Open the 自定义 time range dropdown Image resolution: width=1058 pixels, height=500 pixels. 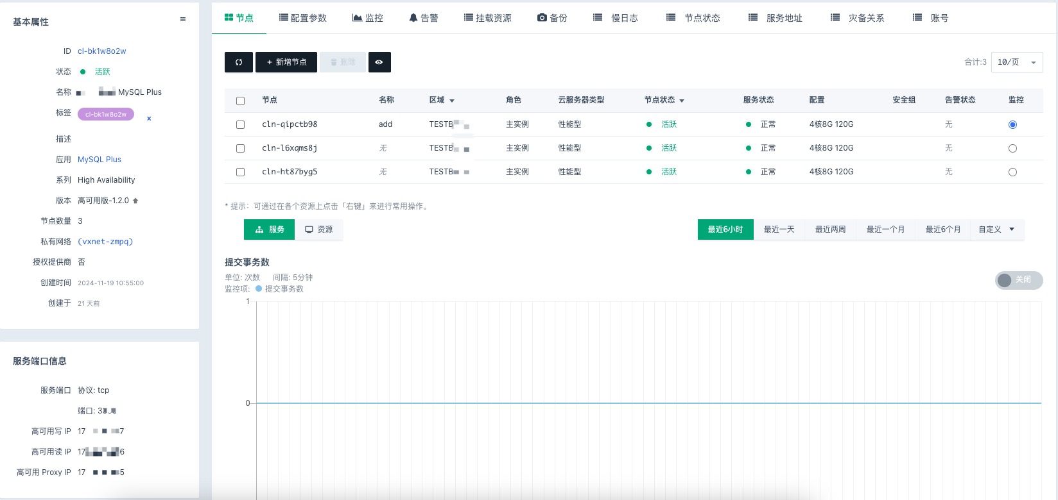coord(996,229)
